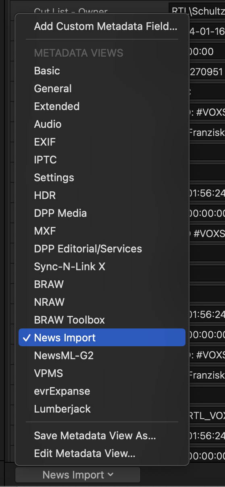Choose the General metadata view
Viewport: 225px width, 487px height.
pos(102,89)
